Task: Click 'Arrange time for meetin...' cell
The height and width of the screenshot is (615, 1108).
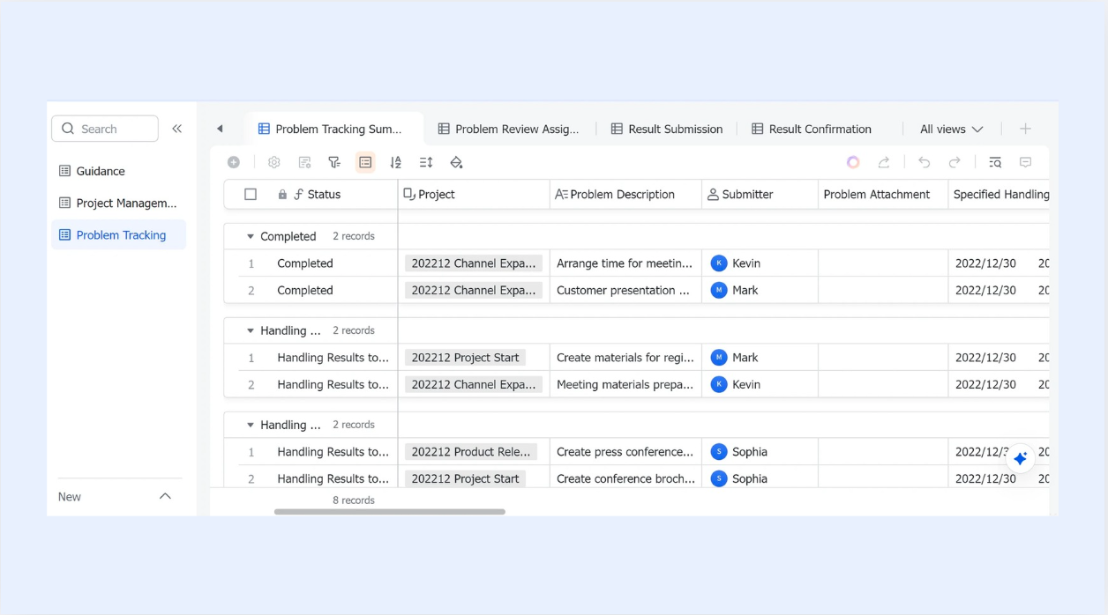Action: pos(625,263)
